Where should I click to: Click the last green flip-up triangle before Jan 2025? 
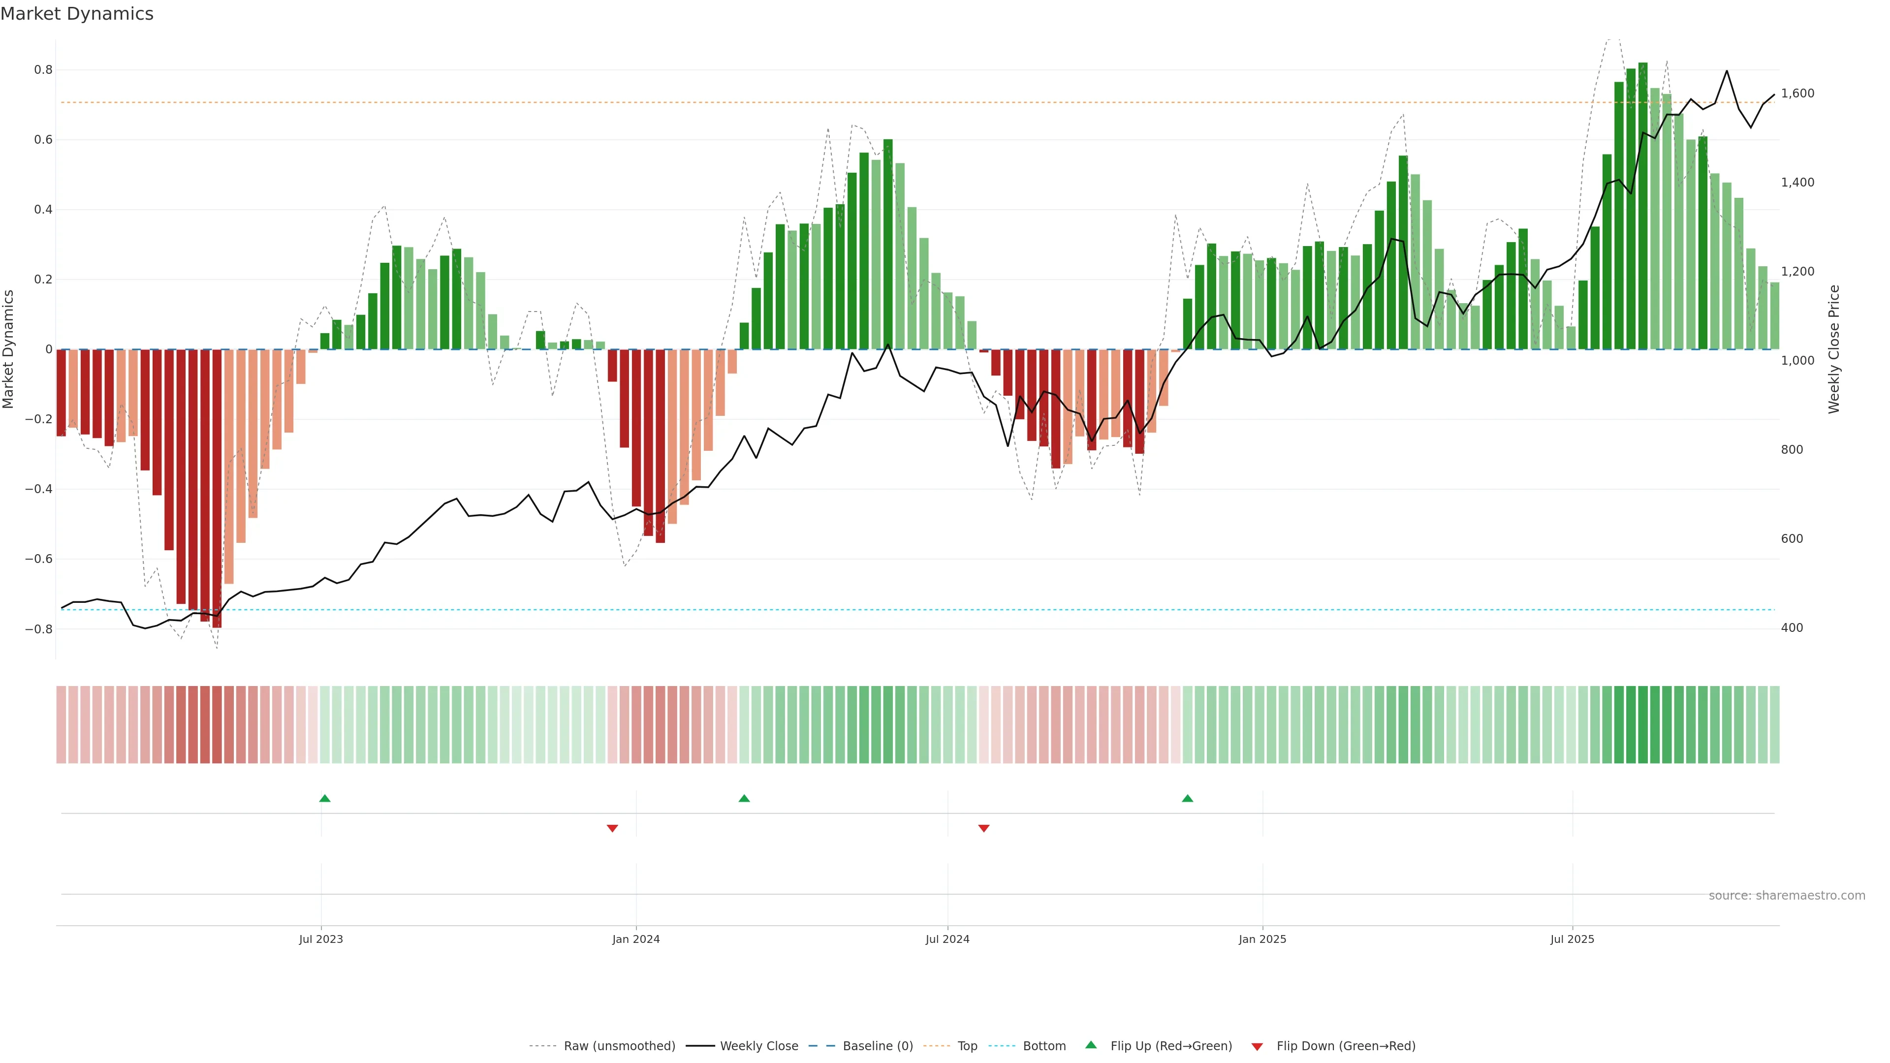pos(1187,798)
